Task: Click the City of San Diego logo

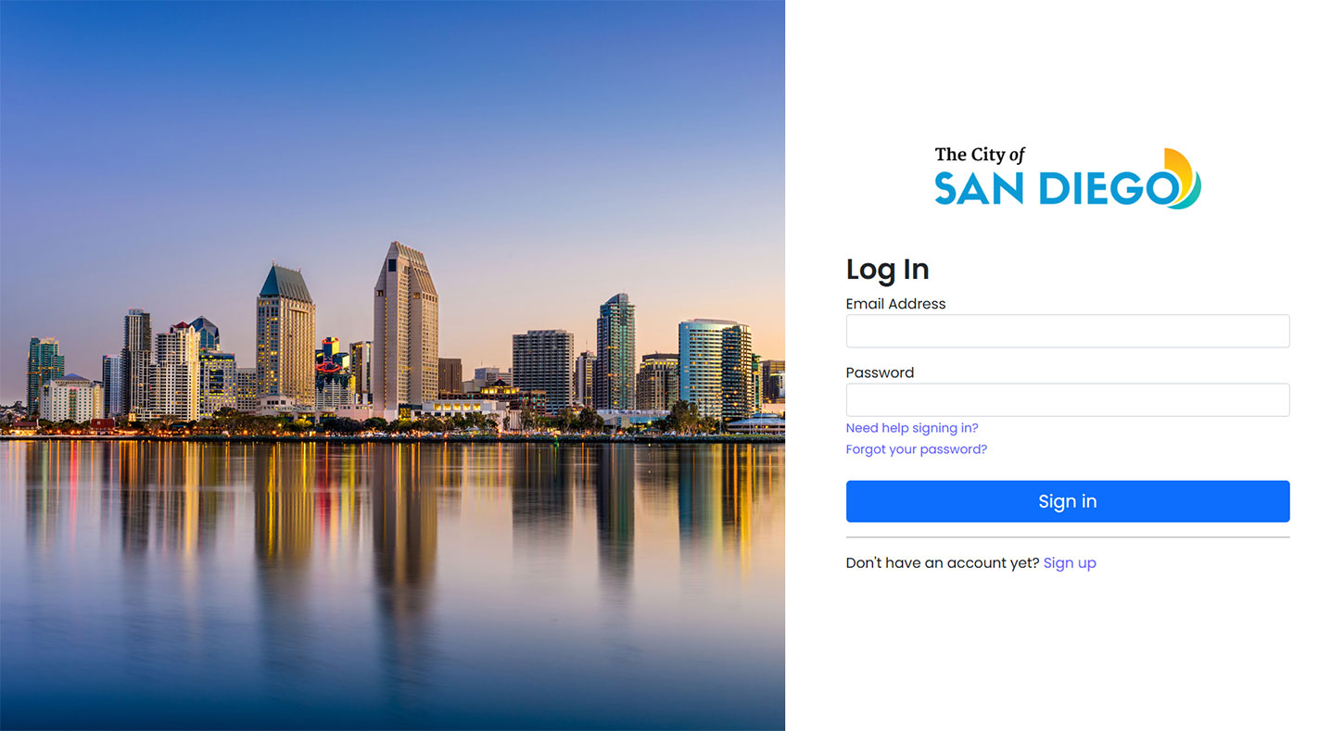Action: (1068, 178)
